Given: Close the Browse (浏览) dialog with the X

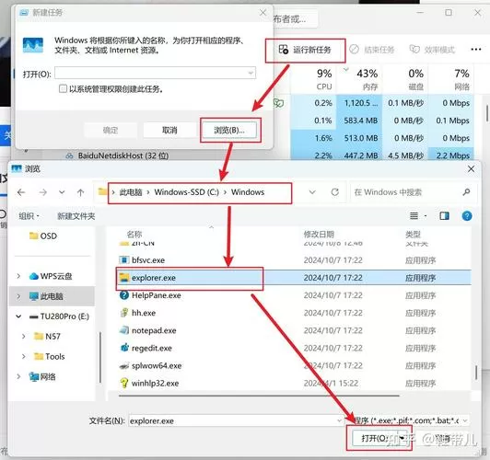Looking at the screenshot, I should click(x=472, y=169).
